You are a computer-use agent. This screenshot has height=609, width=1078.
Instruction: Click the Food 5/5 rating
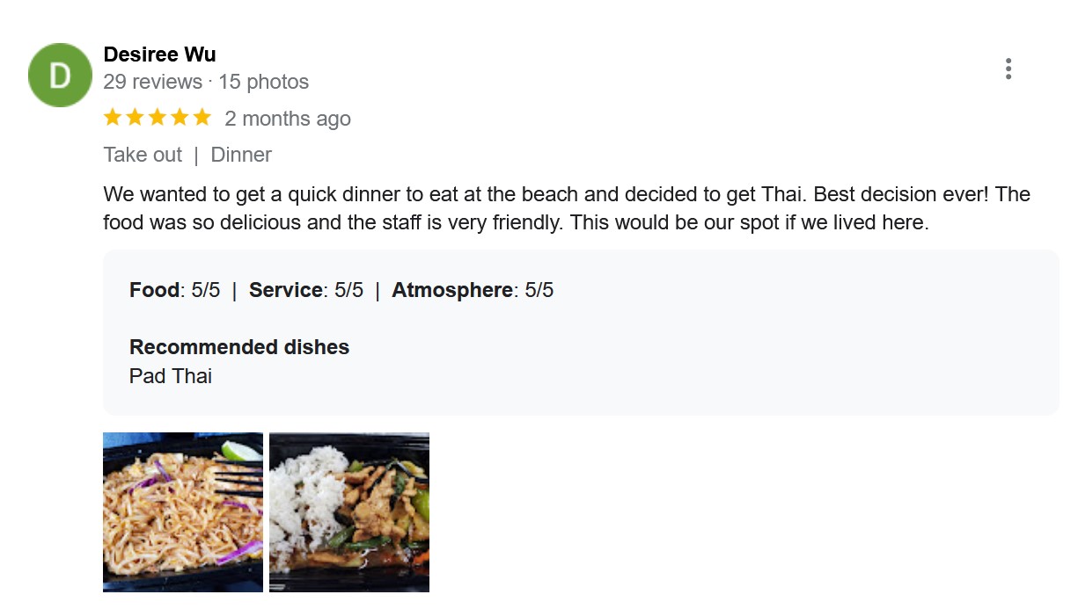[x=174, y=290]
